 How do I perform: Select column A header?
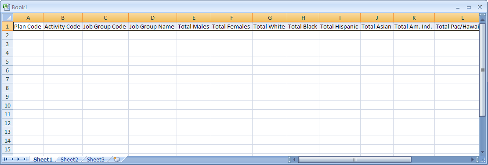click(28, 18)
